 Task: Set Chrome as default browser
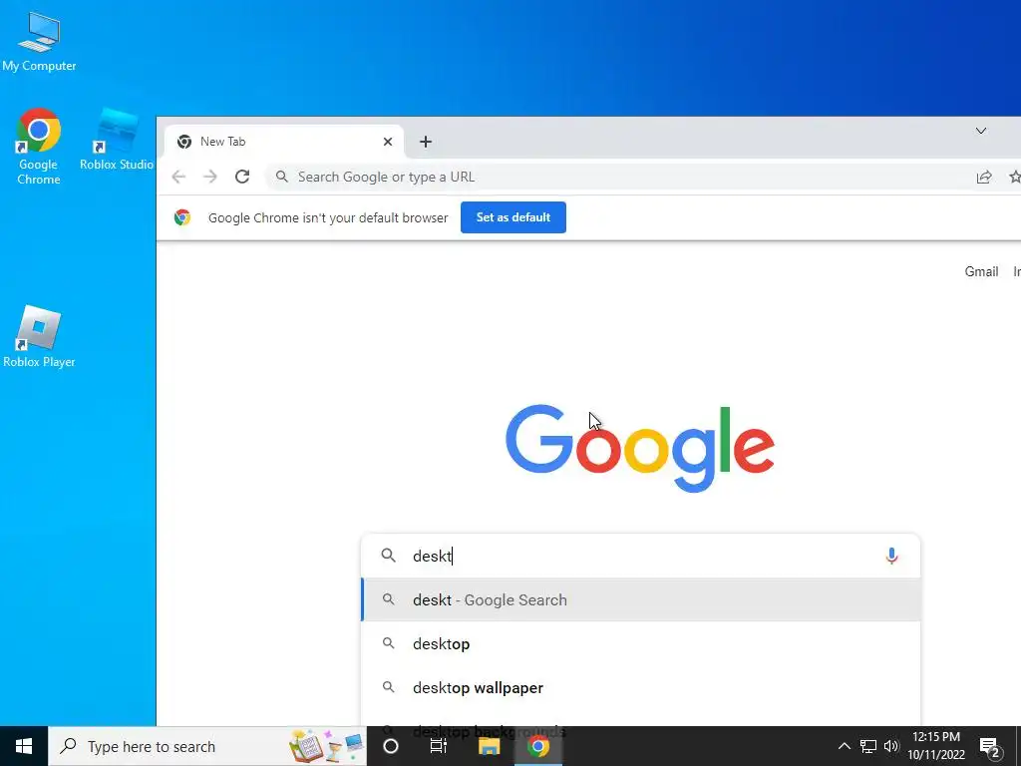pyautogui.click(x=513, y=217)
